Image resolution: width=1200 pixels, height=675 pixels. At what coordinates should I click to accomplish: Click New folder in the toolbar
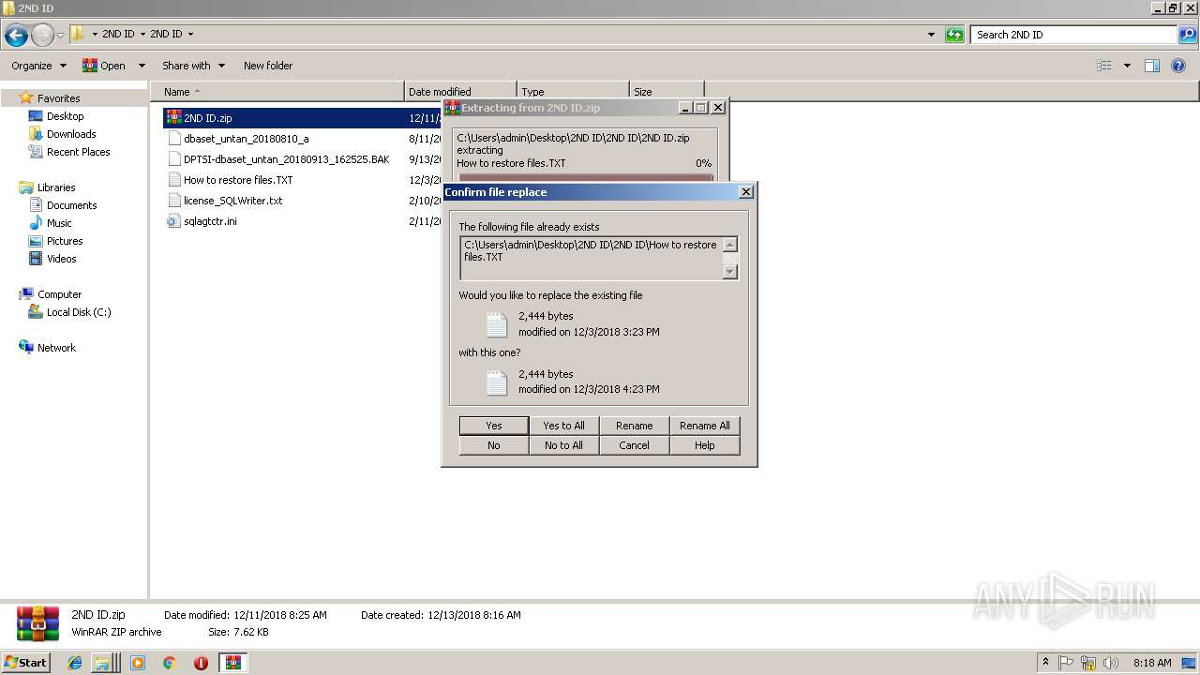[x=268, y=66]
